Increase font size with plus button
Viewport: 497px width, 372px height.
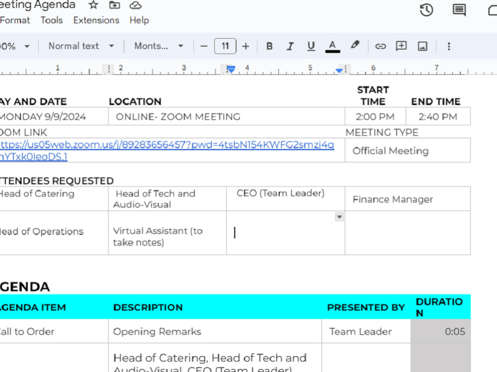pyautogui.click(x=246, y=46)
